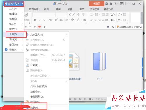Click the increase font size icon
Viewport: 146px width, 110px height.
point(70,15)
